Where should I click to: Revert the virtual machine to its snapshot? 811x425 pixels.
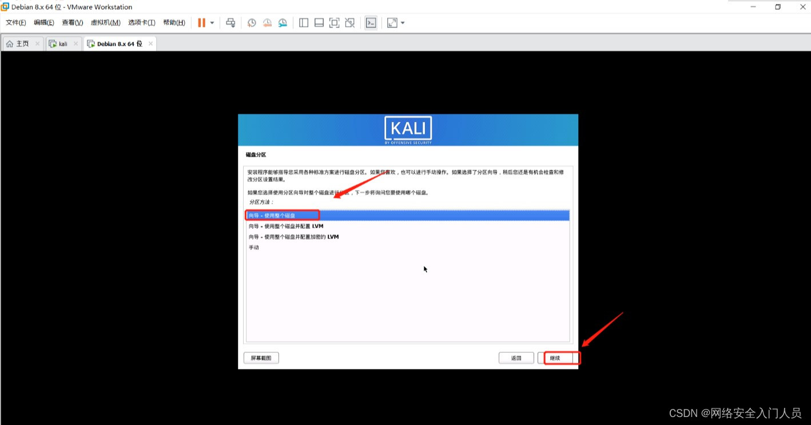pos(267,23)
